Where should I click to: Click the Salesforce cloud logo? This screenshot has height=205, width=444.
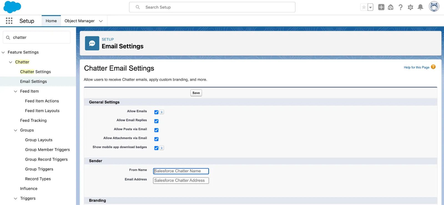click(x=12, y=7)
